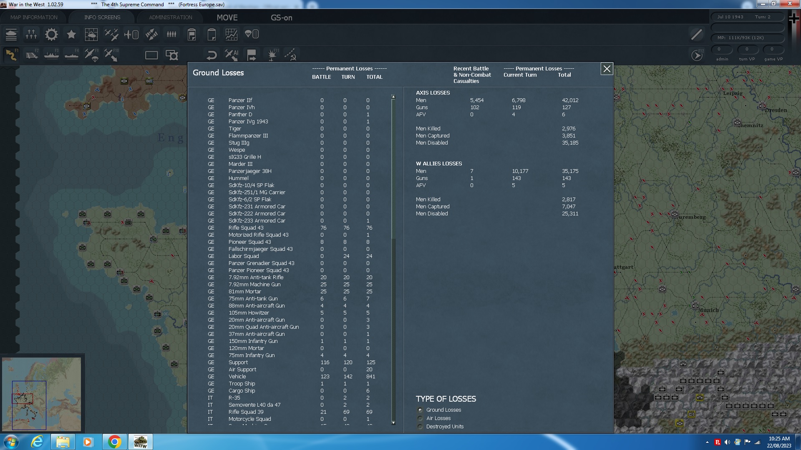Select the Air Losses radio button
801x450 pixels.
coord(420,418)
